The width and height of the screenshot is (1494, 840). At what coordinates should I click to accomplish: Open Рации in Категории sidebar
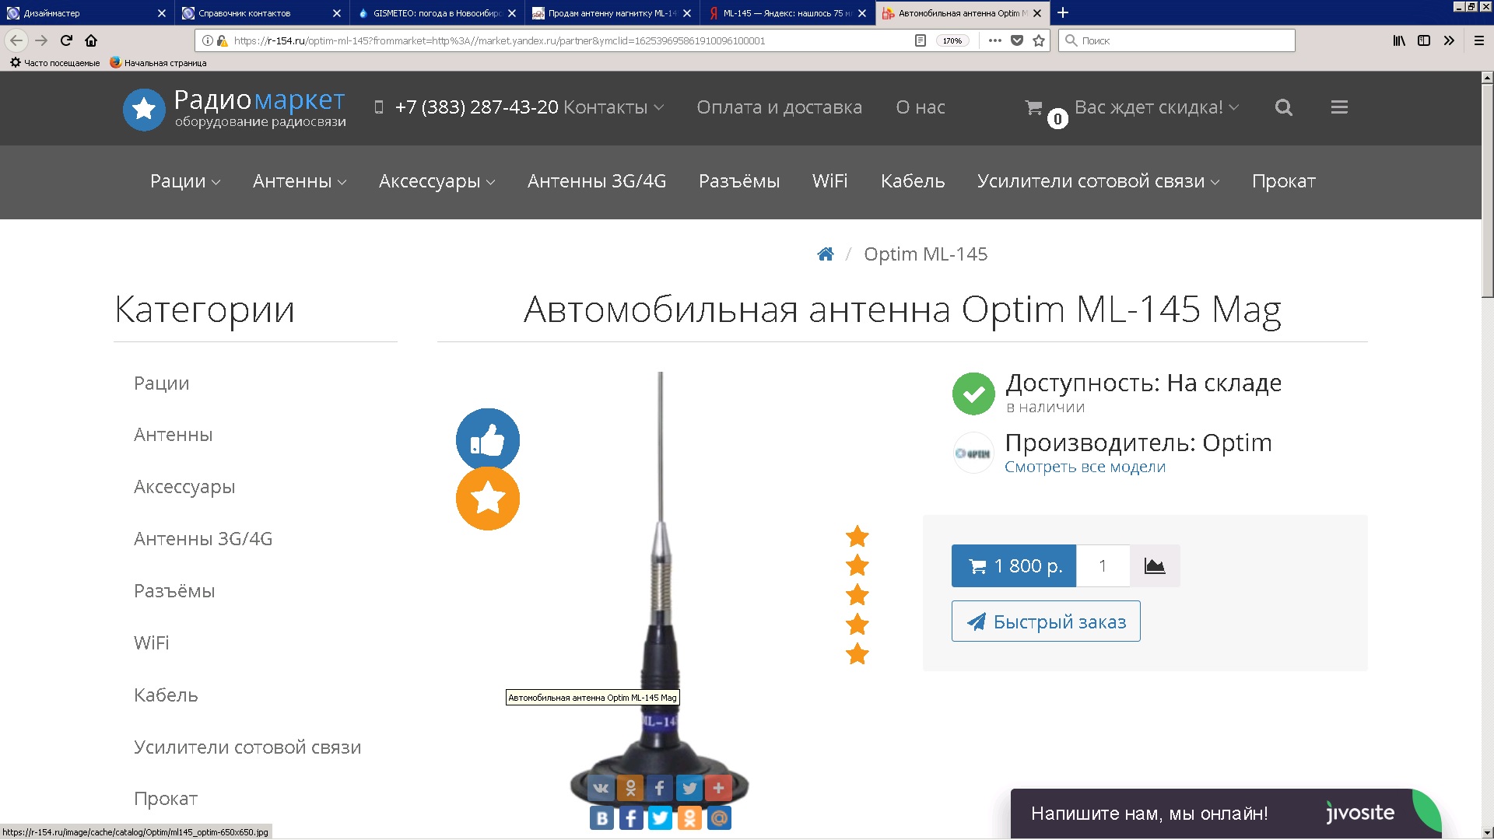[161, 383]
